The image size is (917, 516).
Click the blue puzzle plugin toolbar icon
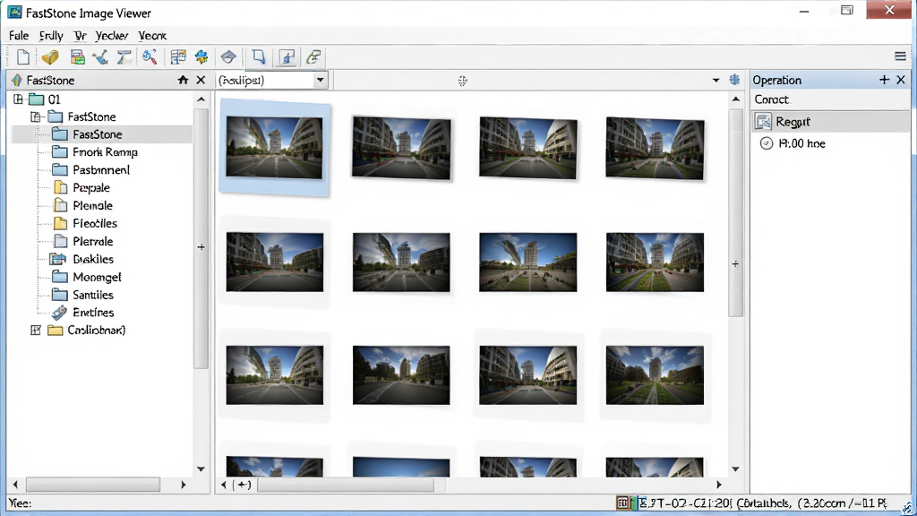[x=201, y=56]
